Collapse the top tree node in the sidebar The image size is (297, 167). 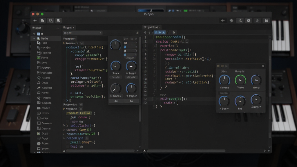tap(34, 34)
